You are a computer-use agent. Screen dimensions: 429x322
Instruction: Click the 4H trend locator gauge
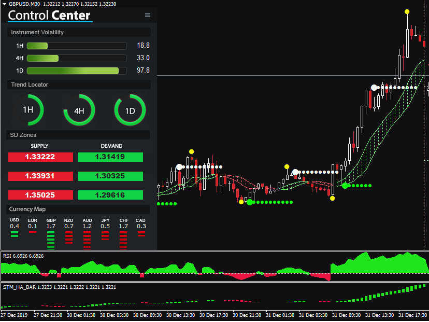[x=79, y=110]
